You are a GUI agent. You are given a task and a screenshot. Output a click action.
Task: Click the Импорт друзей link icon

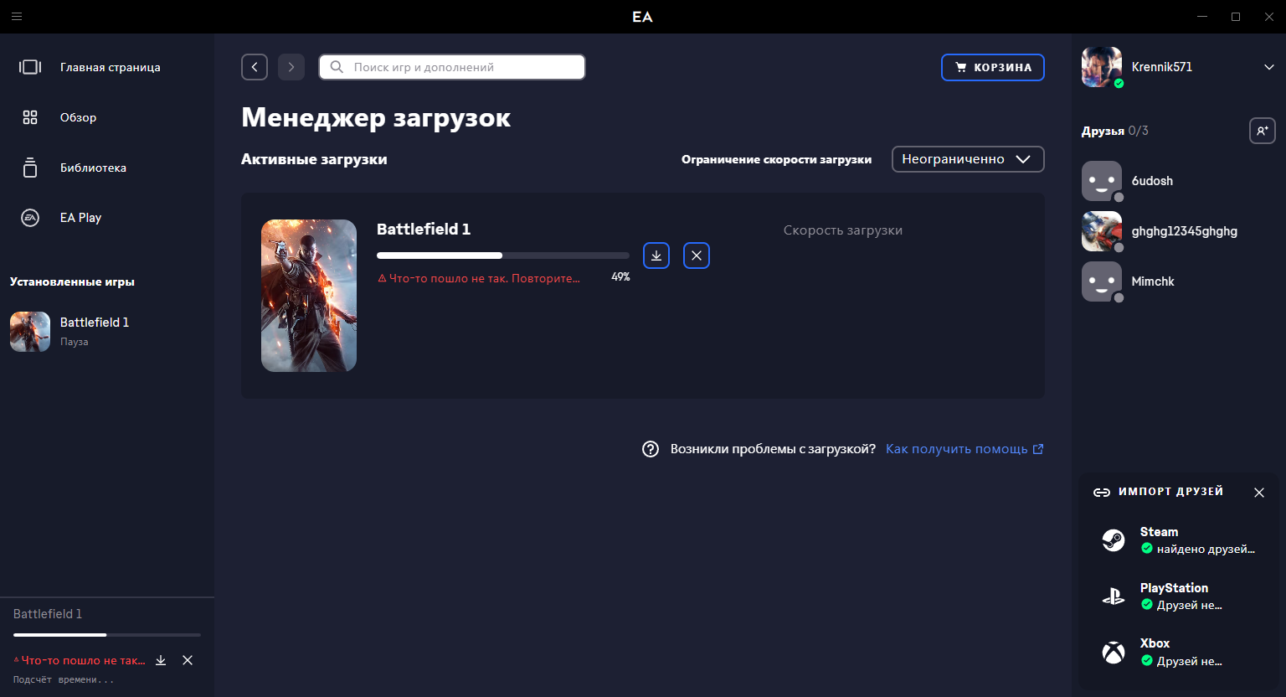point(1102,493)
